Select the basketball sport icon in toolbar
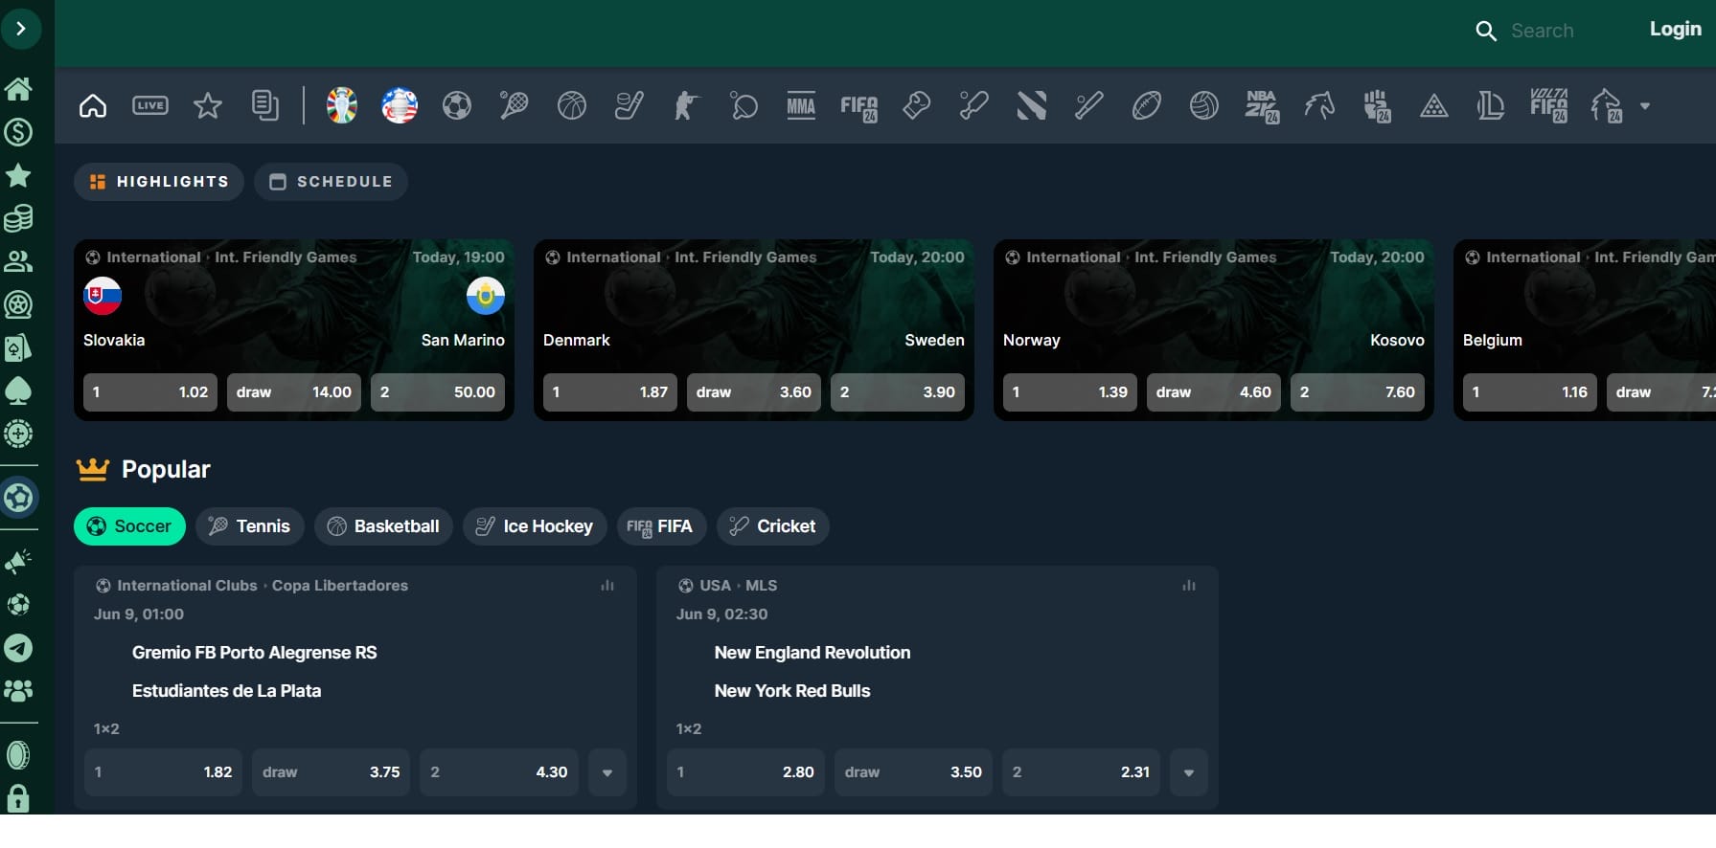Image resolution: width=1716 pixels, height=848 pixels. tap(572, 105)
